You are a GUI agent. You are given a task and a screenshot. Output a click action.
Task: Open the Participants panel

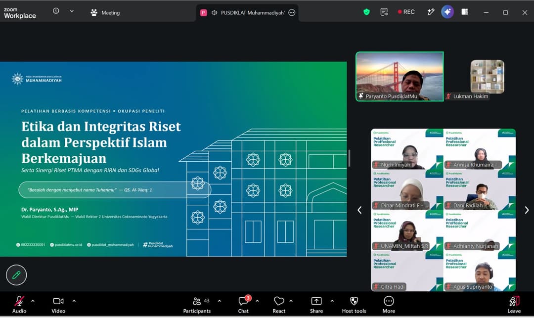(197, 304)
